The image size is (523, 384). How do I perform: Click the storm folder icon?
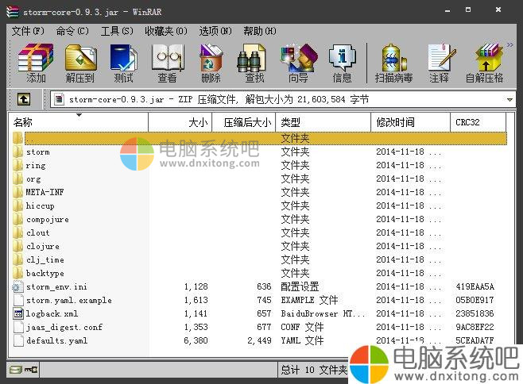(18, 152)
